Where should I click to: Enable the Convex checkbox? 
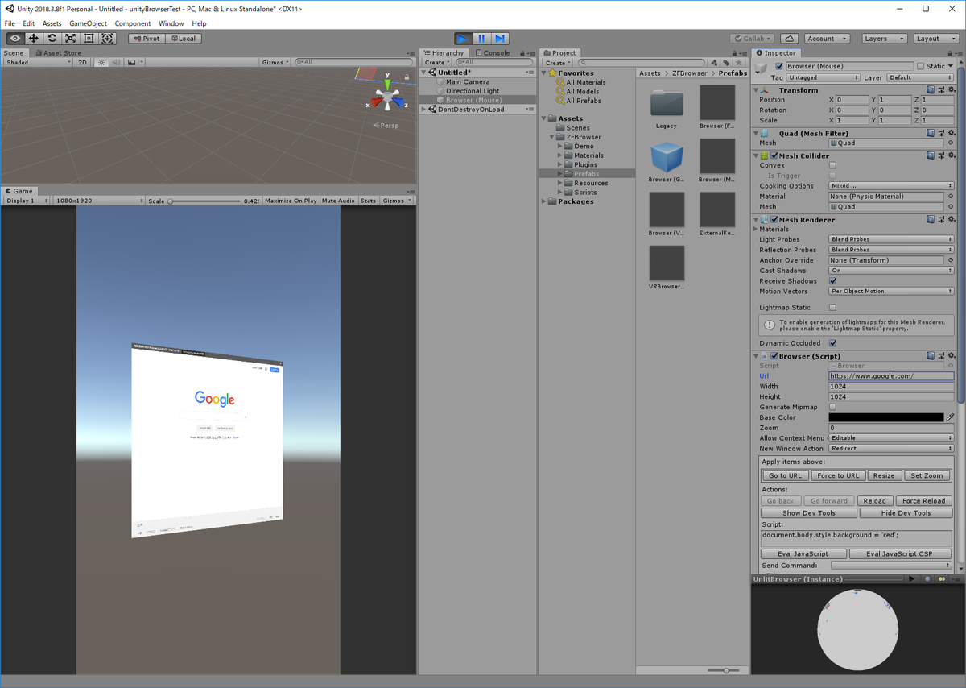pos(832,165)
